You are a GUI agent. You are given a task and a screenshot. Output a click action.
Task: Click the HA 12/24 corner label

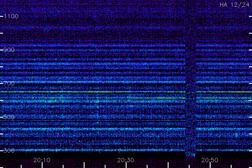click(234, 5)
